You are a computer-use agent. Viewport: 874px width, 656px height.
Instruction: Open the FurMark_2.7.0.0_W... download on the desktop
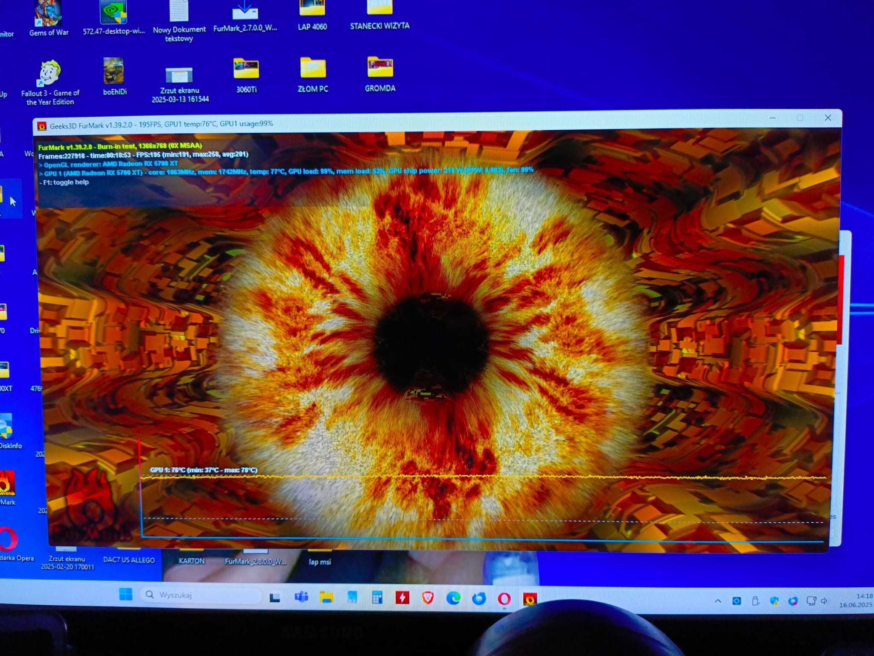click(245, 16)
